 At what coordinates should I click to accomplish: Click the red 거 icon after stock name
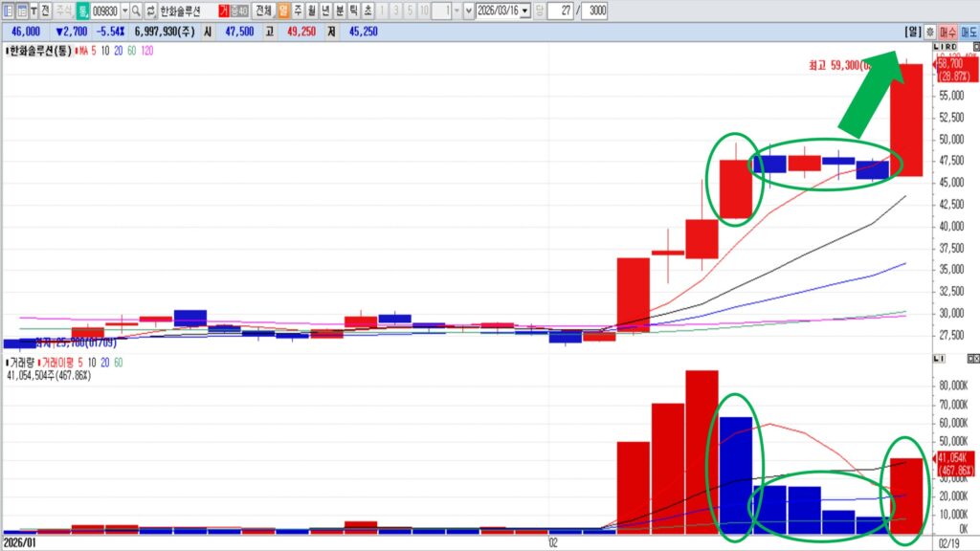(x=224, y=11)
